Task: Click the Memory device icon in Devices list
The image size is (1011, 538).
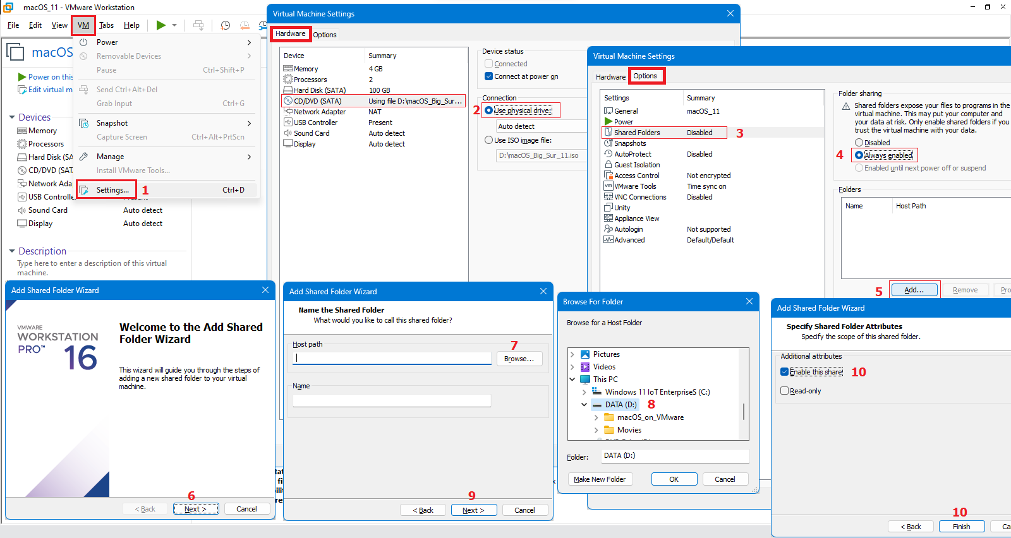Action: click(22, 131)
